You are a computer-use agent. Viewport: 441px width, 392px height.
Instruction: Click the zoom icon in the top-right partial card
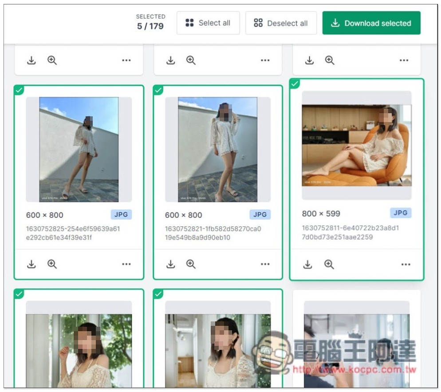pyautogui.click(x=329, y=60)
